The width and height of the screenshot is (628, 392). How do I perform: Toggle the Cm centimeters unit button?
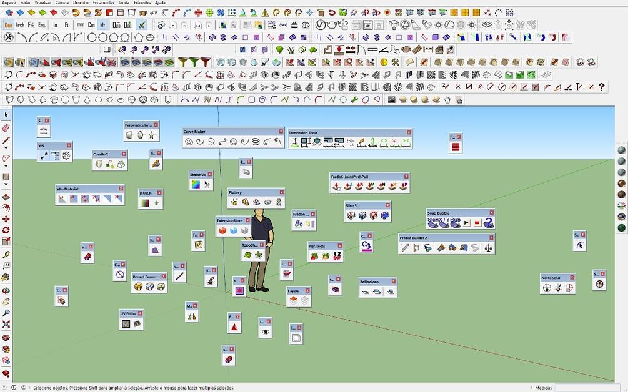pos(92,25)
